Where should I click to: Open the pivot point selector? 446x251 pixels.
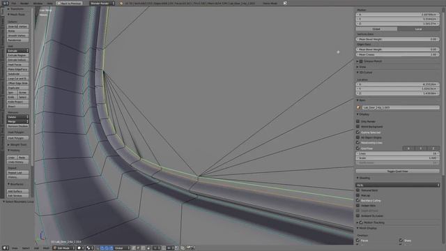tap(90, 248)
